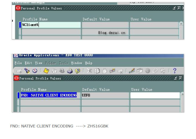The height and width of the screenshot is (139, 196).
Task: Save with the yellow floppy disk icon
Action: coord(46,71)
